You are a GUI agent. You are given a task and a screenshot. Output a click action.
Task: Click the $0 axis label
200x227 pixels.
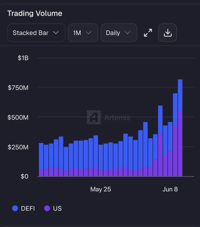pyautogui.click(x=24, y=177)
